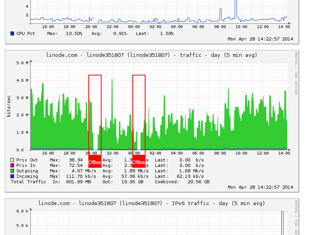Click the blue CPU Pct legend swatch
The height and width of the screenshot is (235, 309).
(x=12, y=34)
